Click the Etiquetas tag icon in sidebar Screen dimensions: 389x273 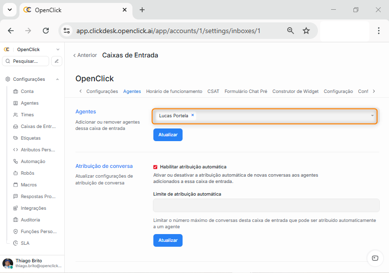pos(16,138)
